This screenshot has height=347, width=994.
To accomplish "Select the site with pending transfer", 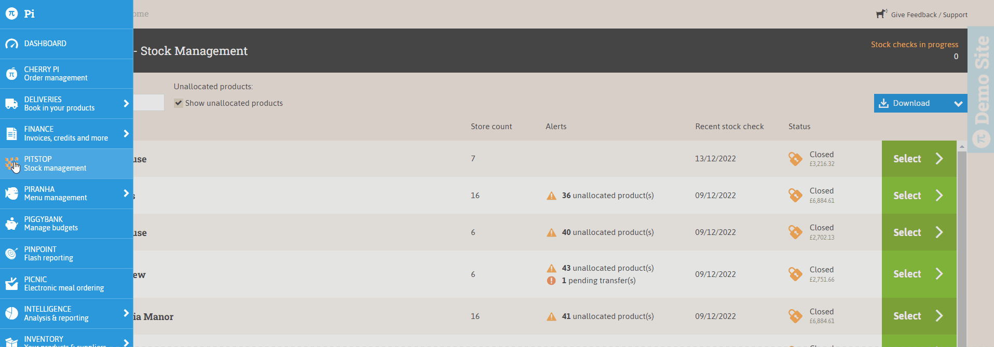I will tap(919, 274).
